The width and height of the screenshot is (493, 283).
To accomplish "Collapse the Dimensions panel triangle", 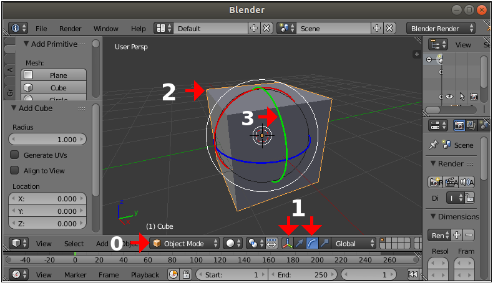I will pos(433,216).
